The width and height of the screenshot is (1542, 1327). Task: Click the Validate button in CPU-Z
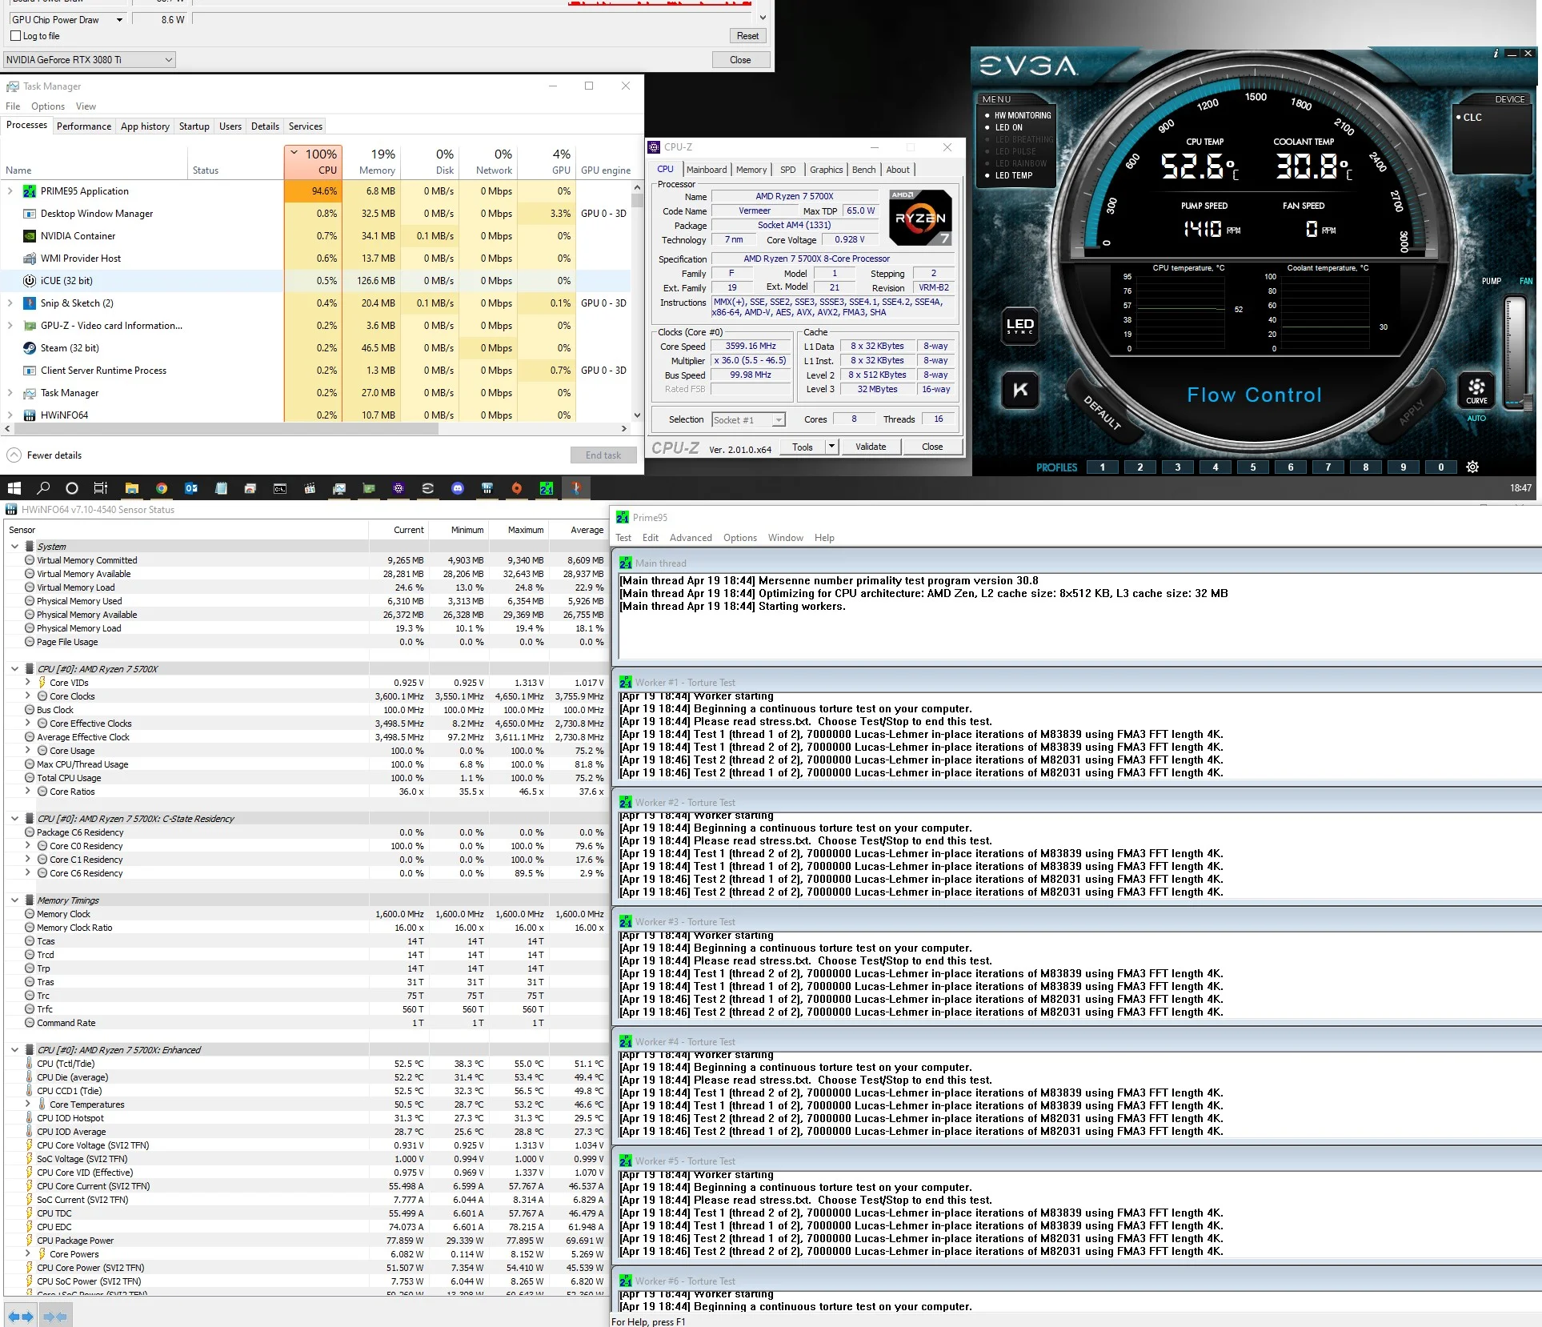(871, 447)
